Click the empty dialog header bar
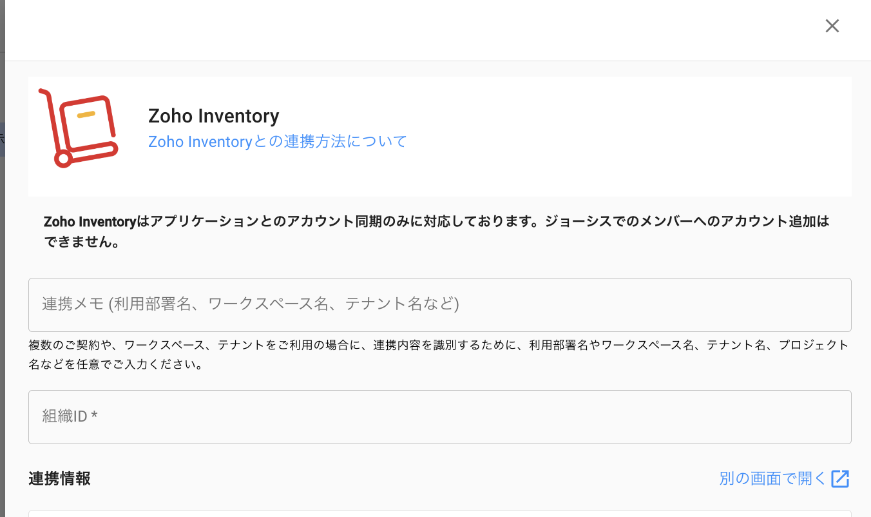871x517 pixels. click(412, 29)
